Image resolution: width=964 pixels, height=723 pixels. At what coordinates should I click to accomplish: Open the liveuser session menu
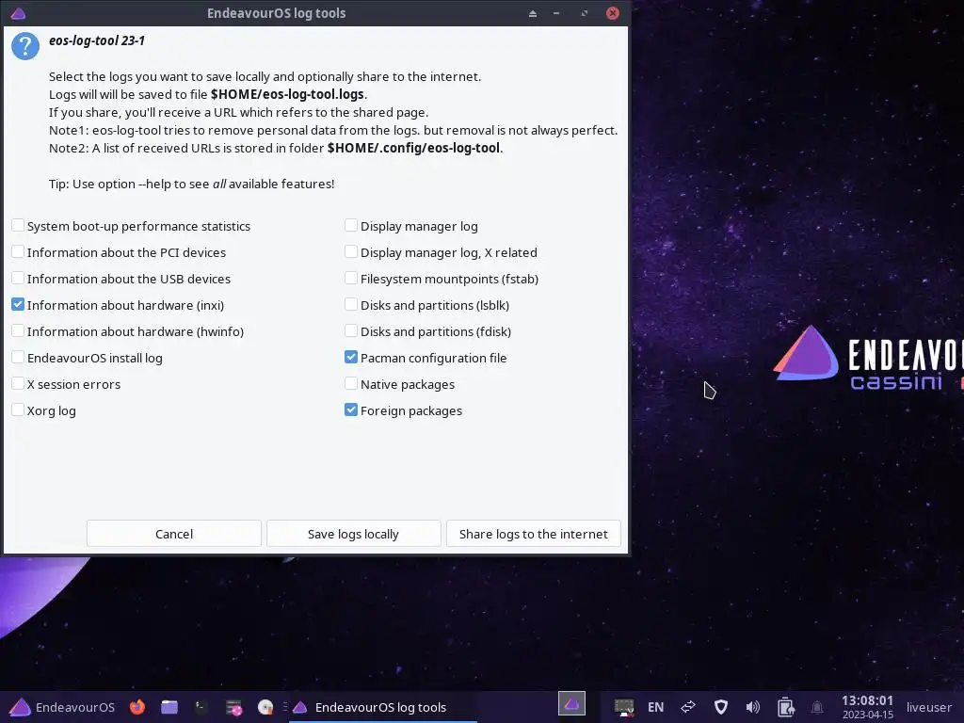(928, 707)
